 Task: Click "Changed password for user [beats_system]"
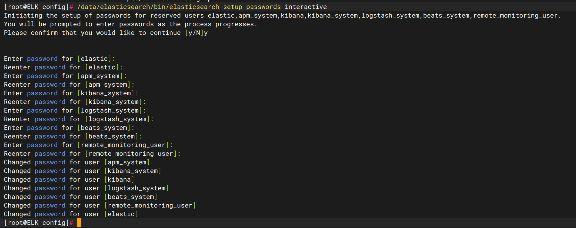[80, 197]
